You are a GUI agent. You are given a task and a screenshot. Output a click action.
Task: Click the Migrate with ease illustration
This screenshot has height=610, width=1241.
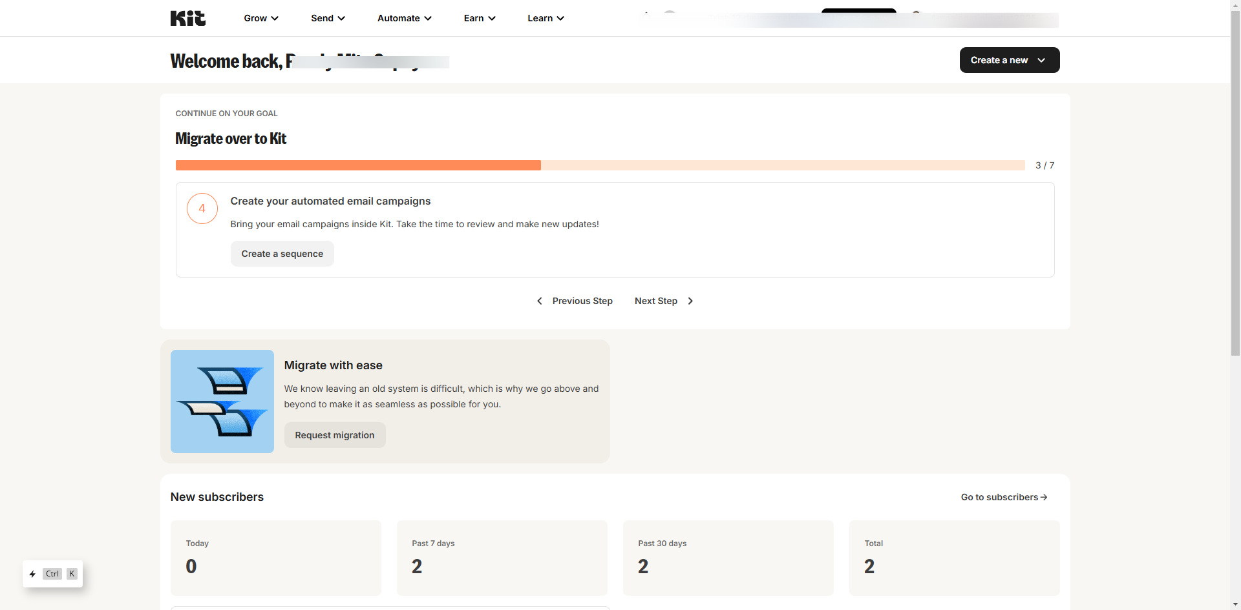click(222, 402)
